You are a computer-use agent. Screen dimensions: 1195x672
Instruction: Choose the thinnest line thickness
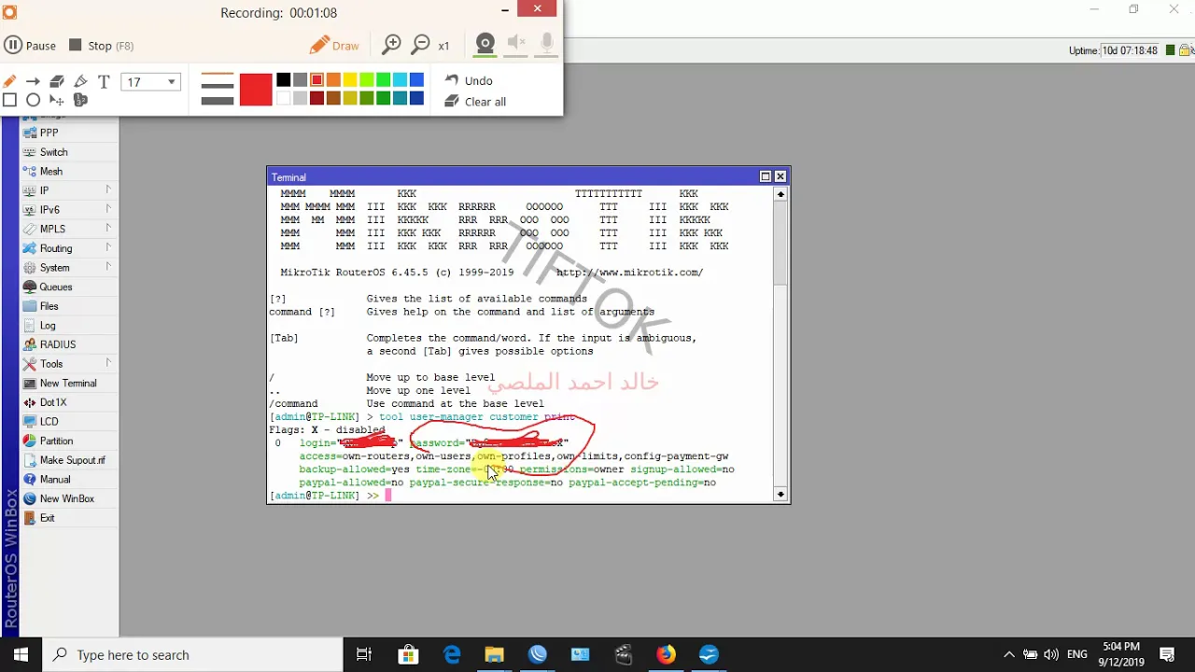click(217, 76)
